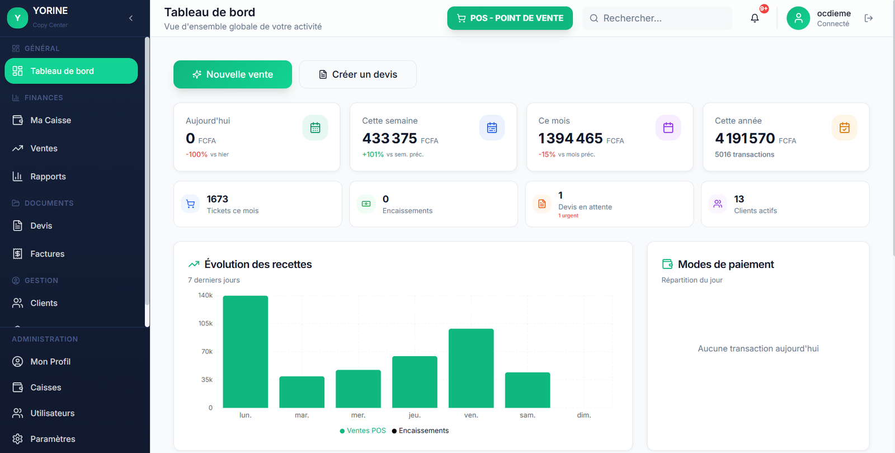Click the notification bell icon
Viewport: 895px width, 453px height.
point(755,18)
